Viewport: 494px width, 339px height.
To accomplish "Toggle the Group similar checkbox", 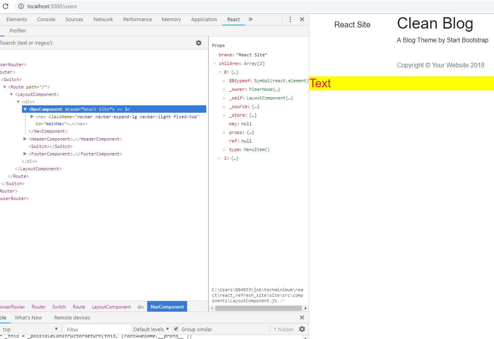I will [176, 329].
